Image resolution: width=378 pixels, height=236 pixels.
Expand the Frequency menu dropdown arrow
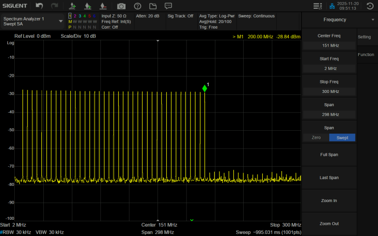pos(373,20)
